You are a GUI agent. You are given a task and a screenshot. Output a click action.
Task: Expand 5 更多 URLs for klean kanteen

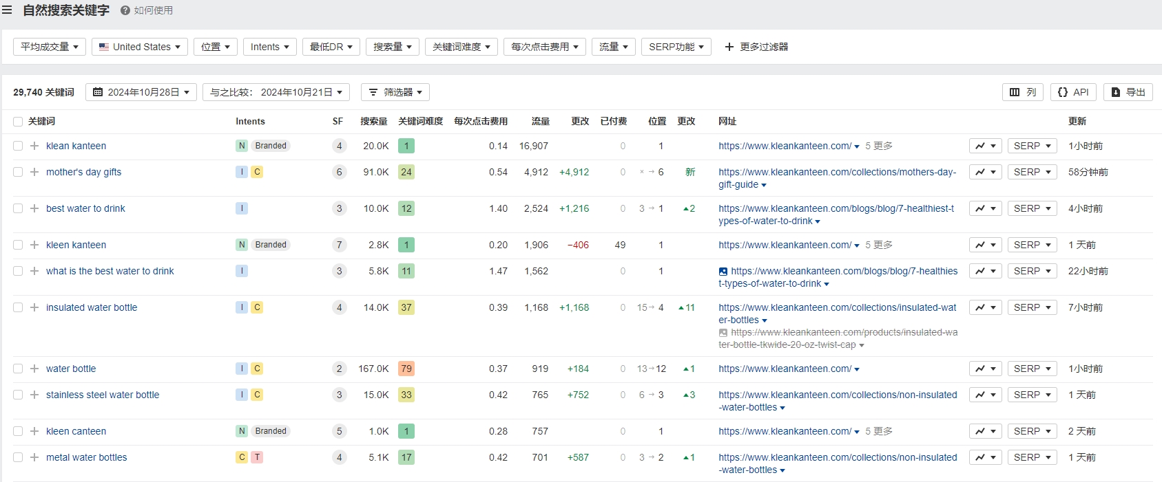coord(878,146)
